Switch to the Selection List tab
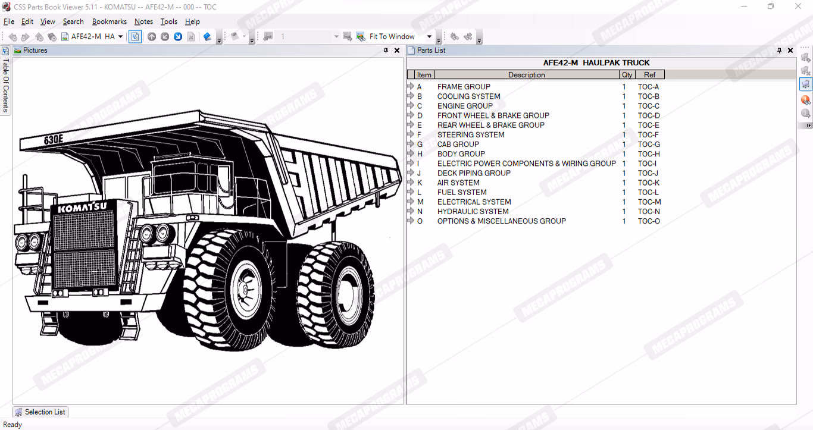Viewport: 813px width, 430px height. (40, 412)
